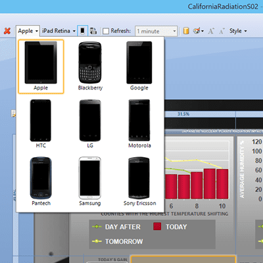Viewport: 263px width, 263px height.
Task: Click the 31.5% column header label
Action: click(183, 114)
